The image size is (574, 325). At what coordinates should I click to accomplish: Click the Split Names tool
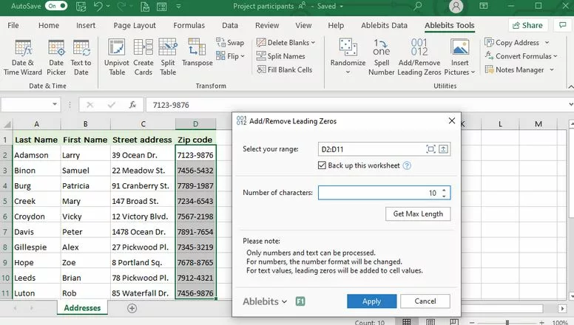tap(281, 56)
